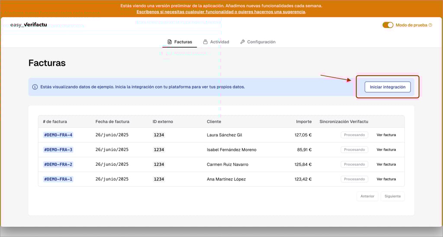This screenshot has height=237, width=443.
Task: Toggle the Modo de prueba switch
Action: [x=388, y=25]
